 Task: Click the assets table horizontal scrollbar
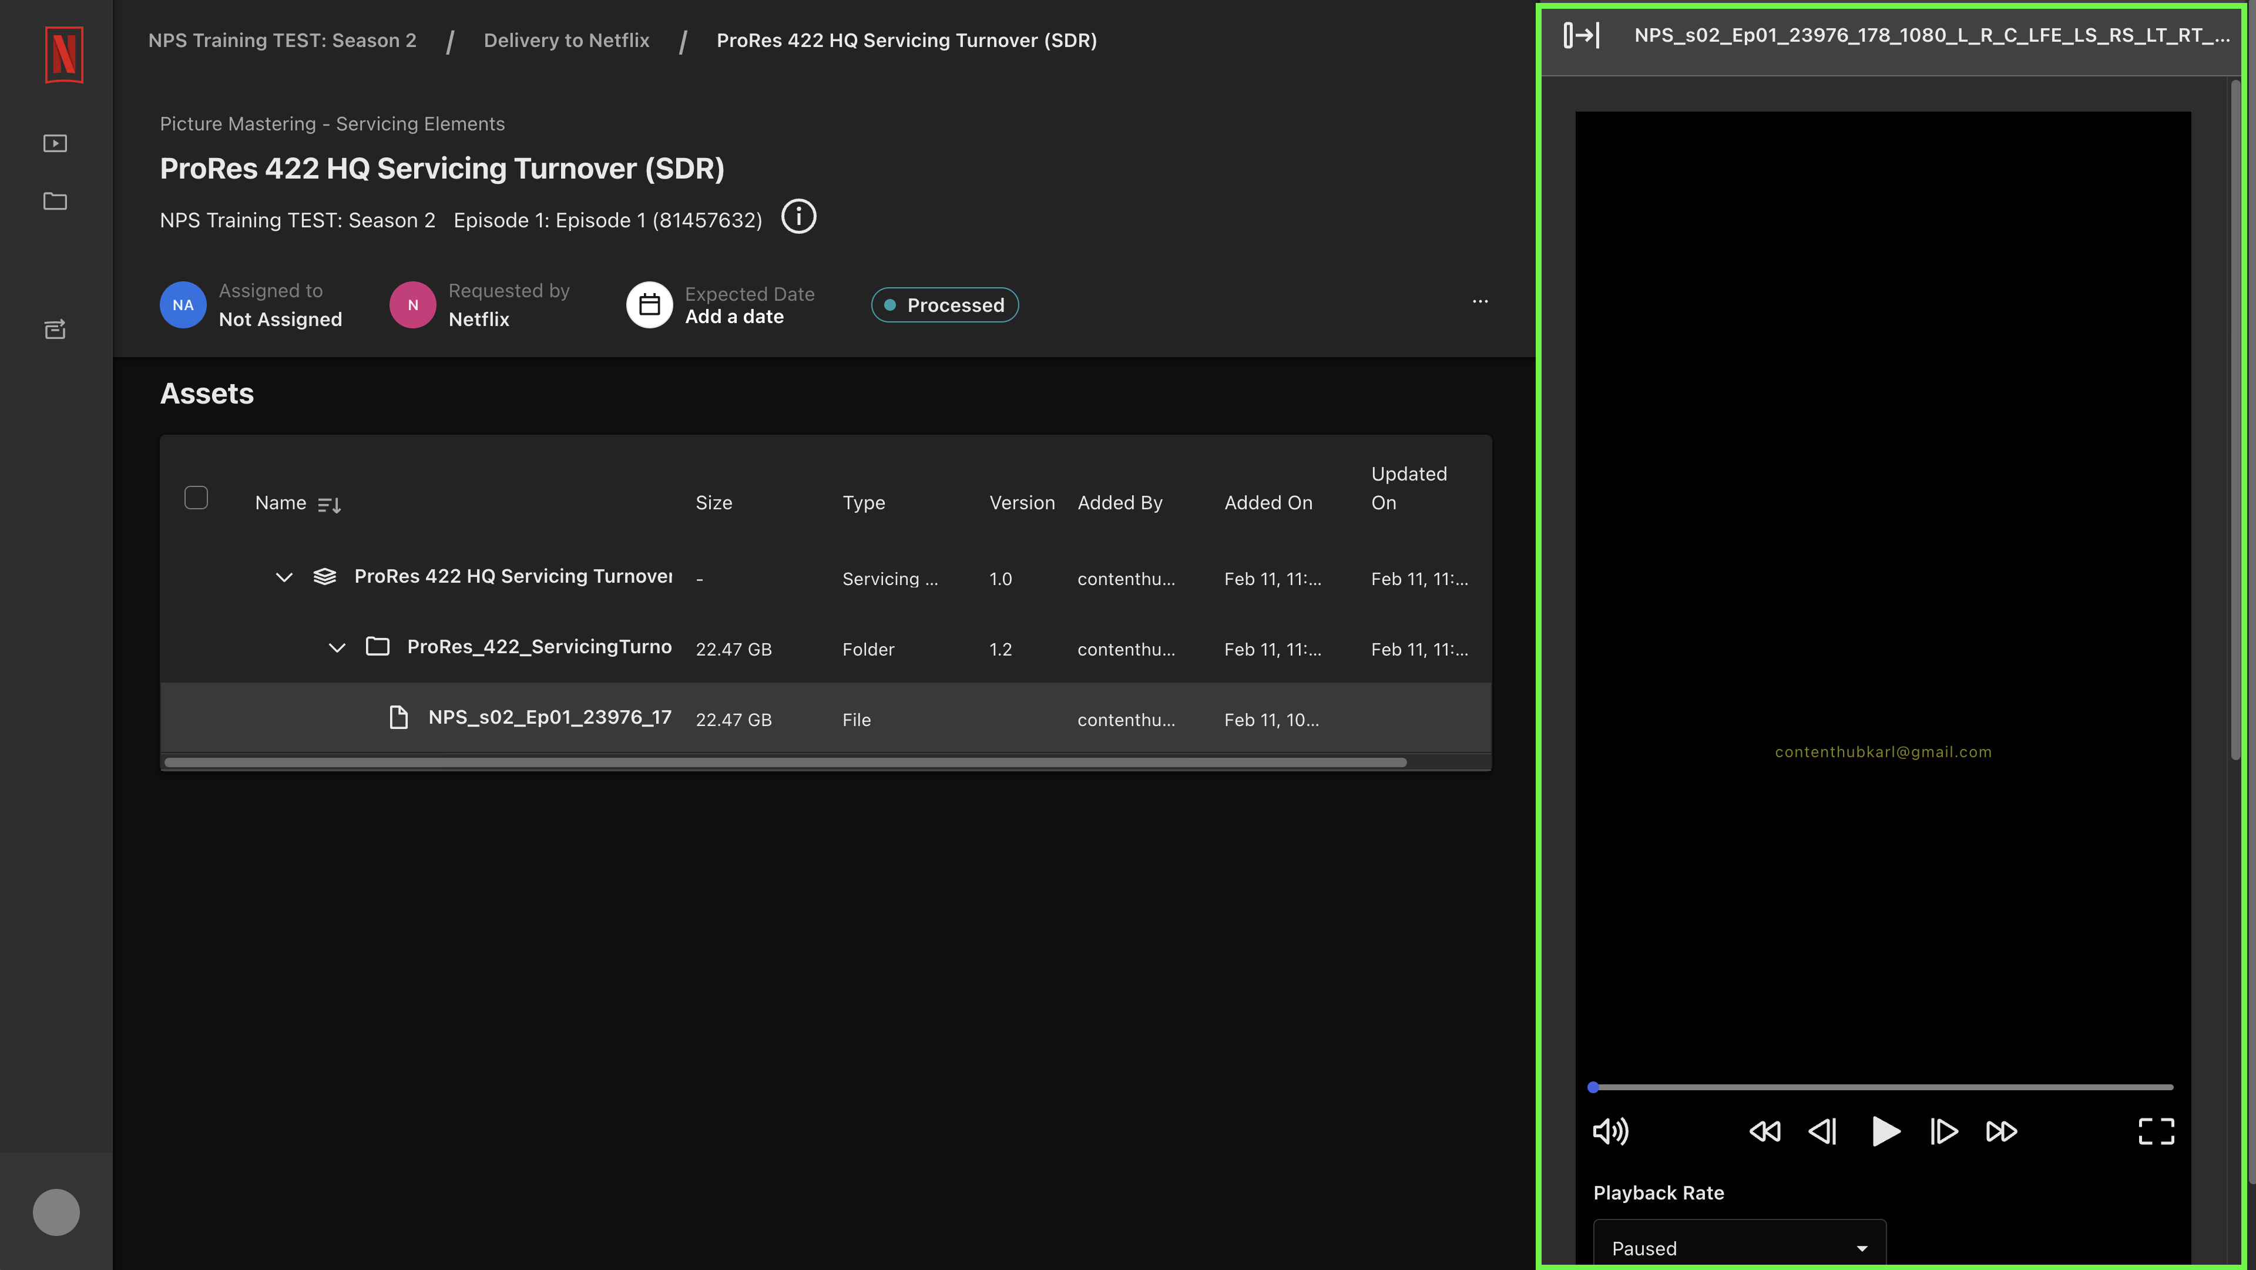[x=785, y=762]
